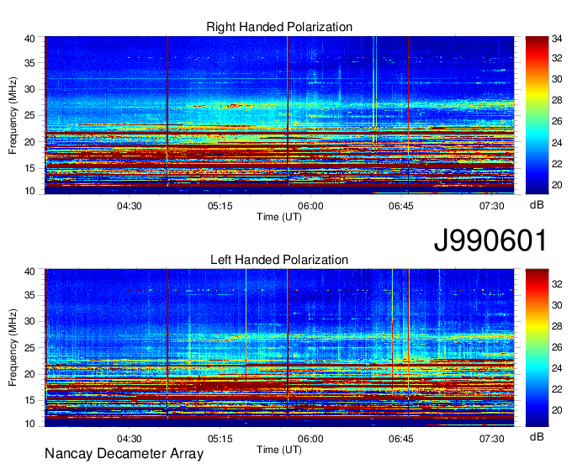Select "Frequency (MHz)" axis label of Right Handed plot
Viewport: 572px width, 464px height.
point(13,115)
